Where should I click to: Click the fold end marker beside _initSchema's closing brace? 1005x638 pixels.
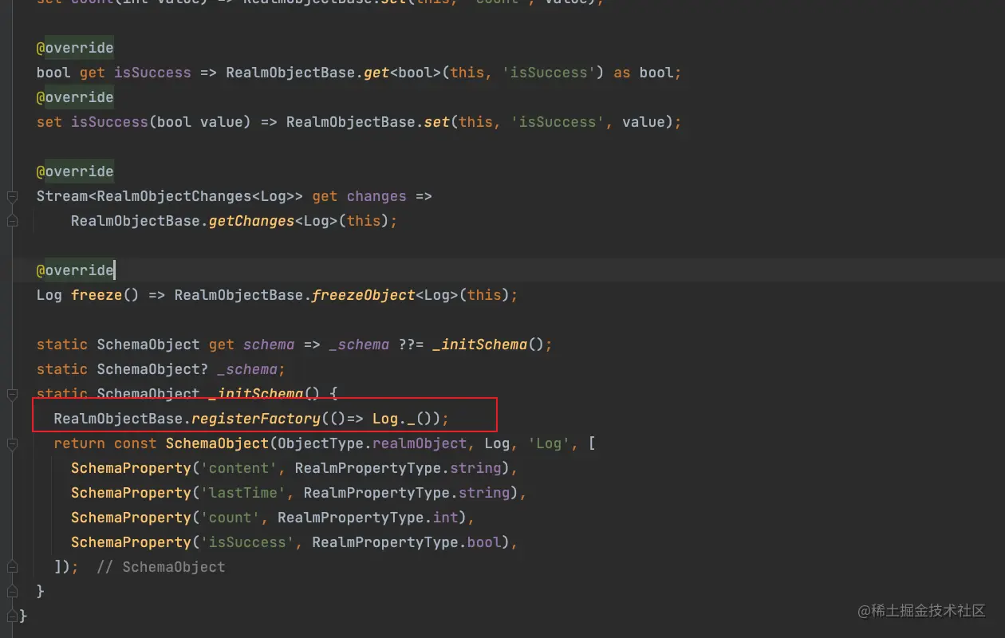(x=12, y=592)
